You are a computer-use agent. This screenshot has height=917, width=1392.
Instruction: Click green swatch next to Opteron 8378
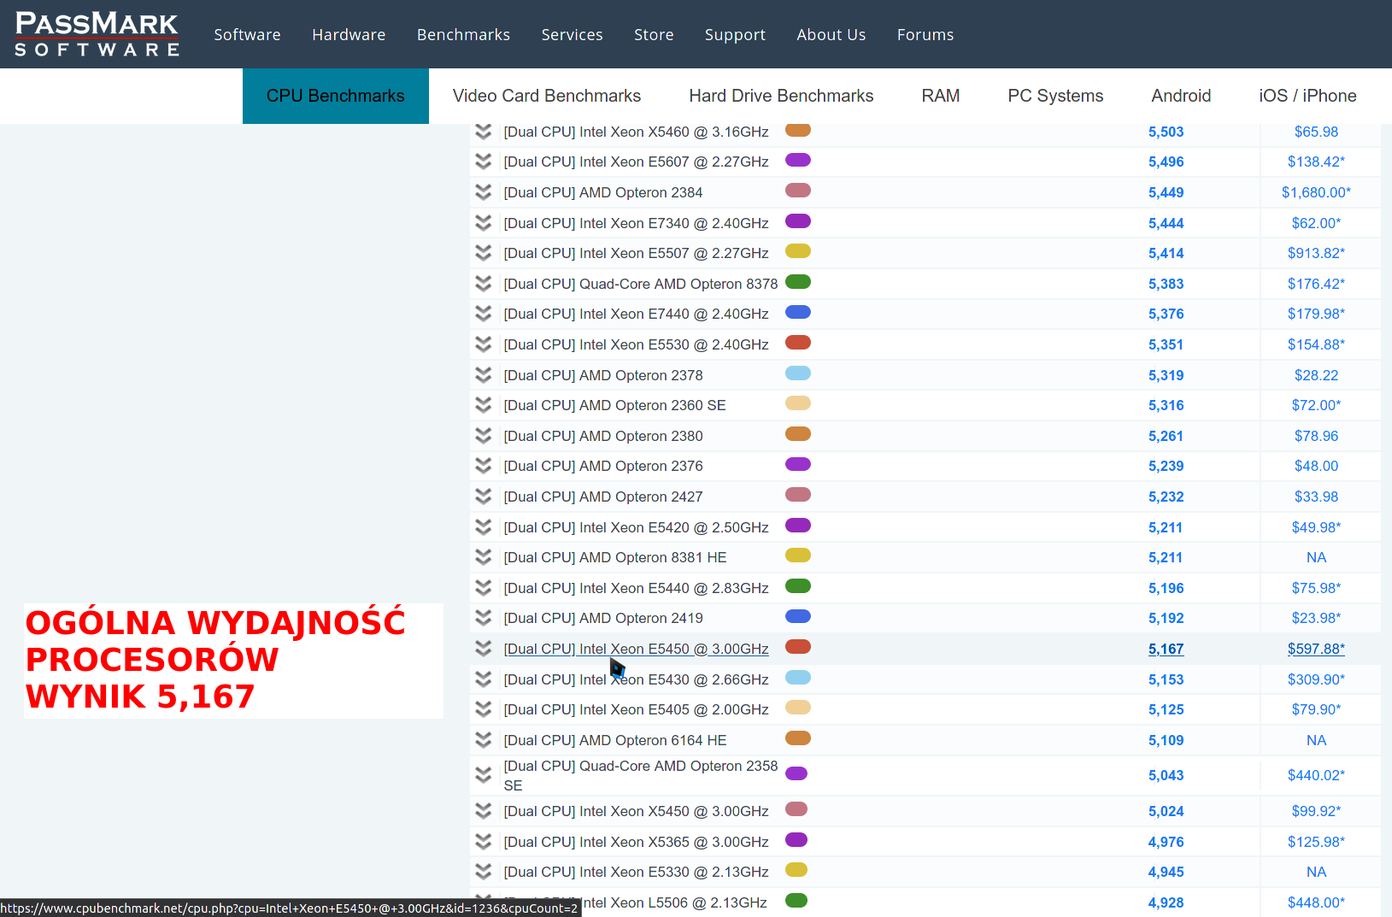798,282
